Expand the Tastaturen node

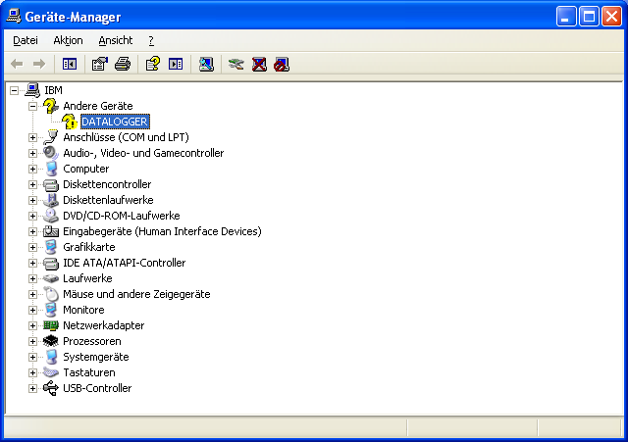click(32, 372)
